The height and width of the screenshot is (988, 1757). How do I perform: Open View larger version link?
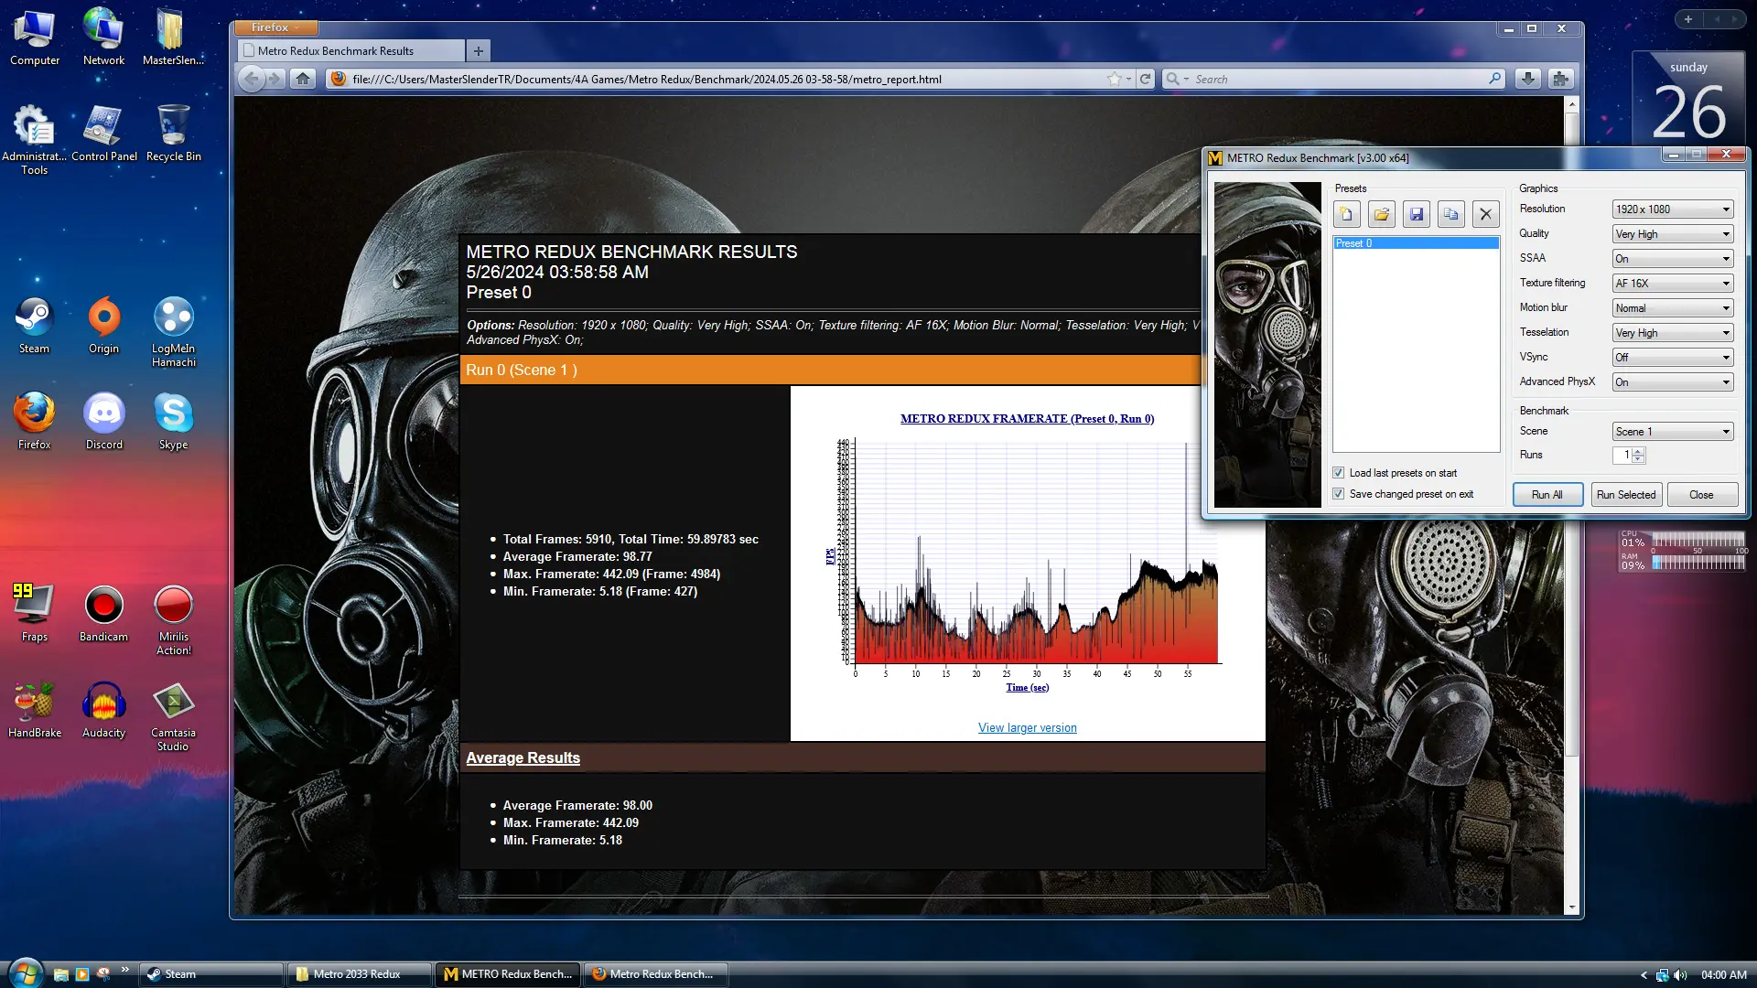click(x=1027, y=728)
